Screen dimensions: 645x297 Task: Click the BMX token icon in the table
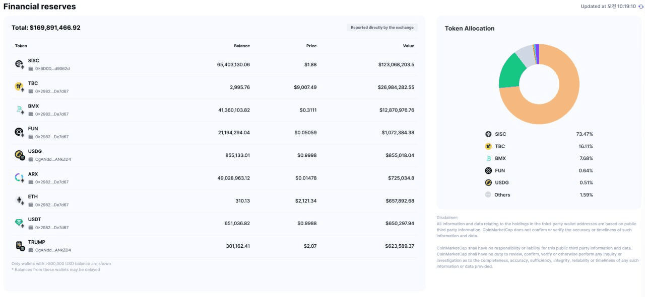[x=19, y=110]
